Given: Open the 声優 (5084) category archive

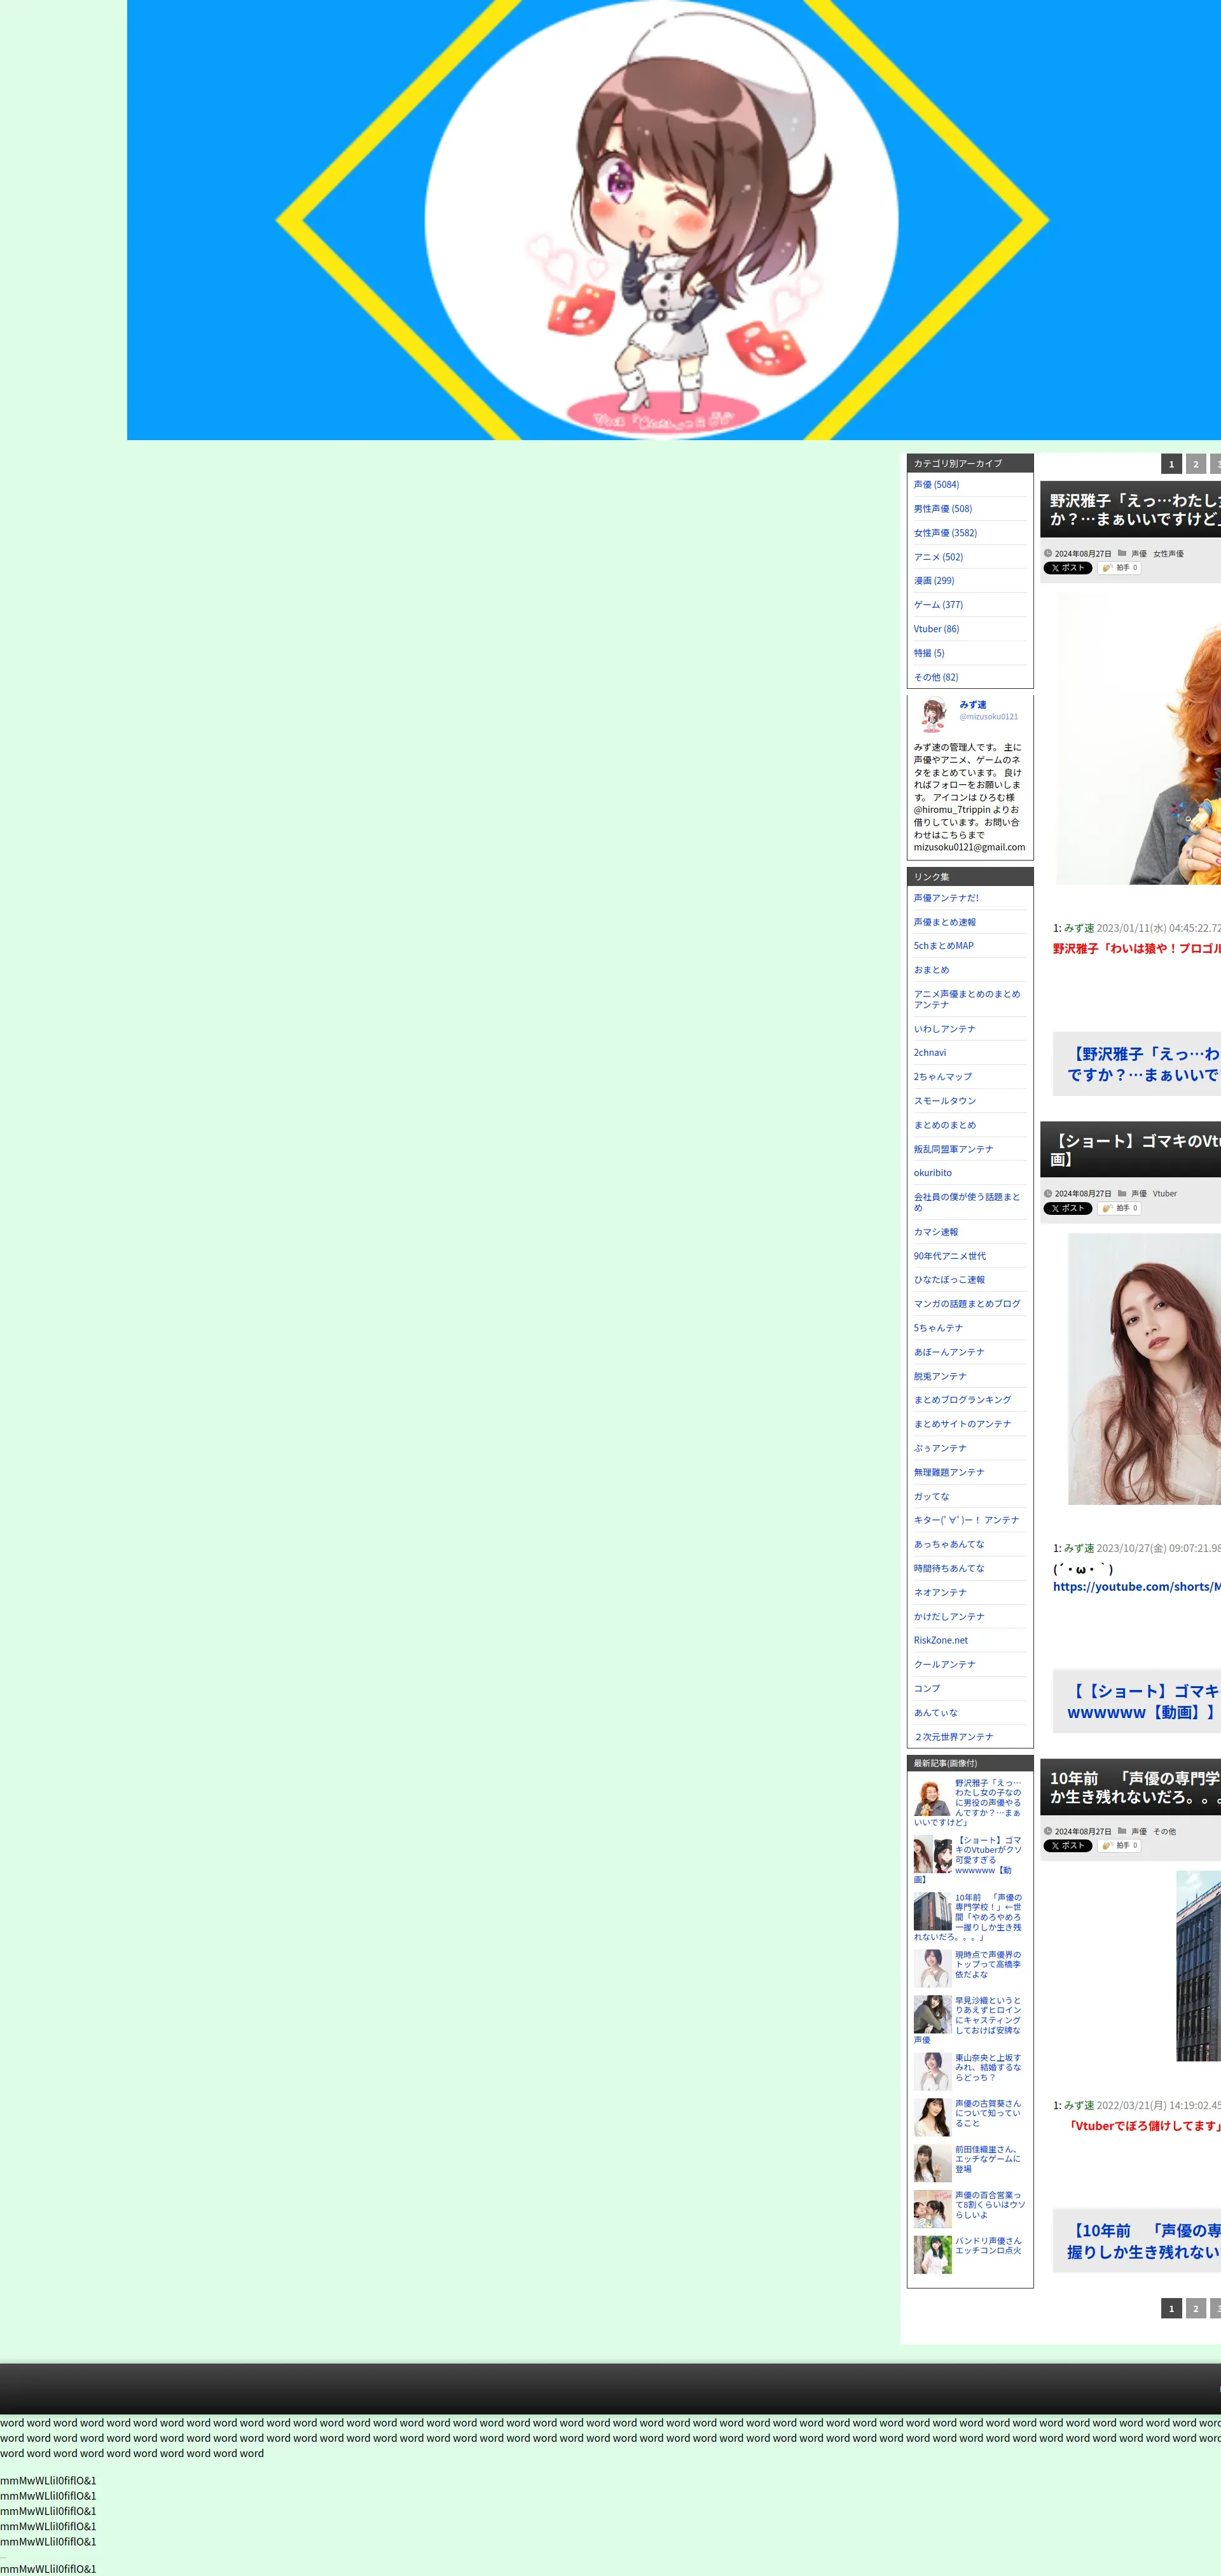Looking at the screenshot, I should 936,485.
